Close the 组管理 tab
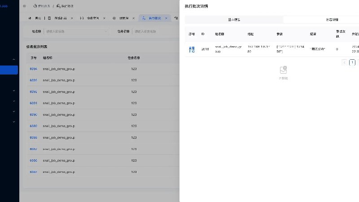This screenshot has width=359, height=202. 133,18
